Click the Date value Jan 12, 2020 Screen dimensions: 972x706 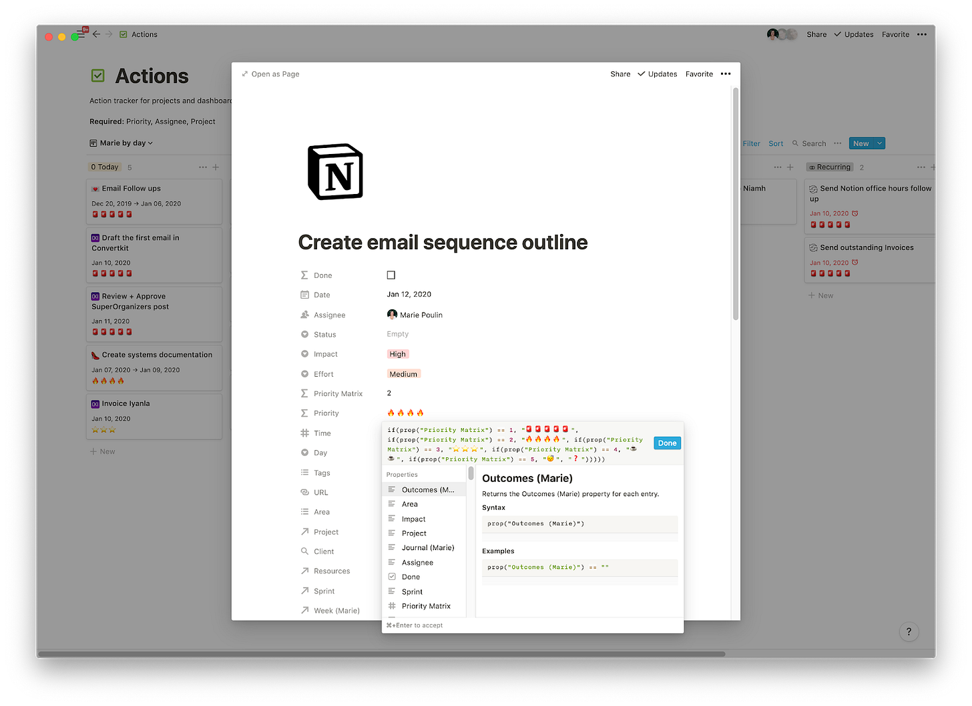click(409, 295)
